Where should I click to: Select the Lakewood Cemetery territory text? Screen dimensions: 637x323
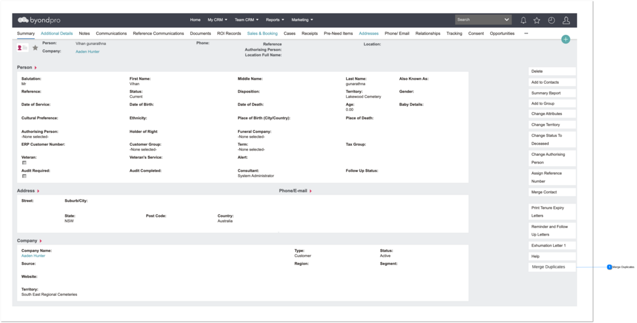[x=363, y=97]
